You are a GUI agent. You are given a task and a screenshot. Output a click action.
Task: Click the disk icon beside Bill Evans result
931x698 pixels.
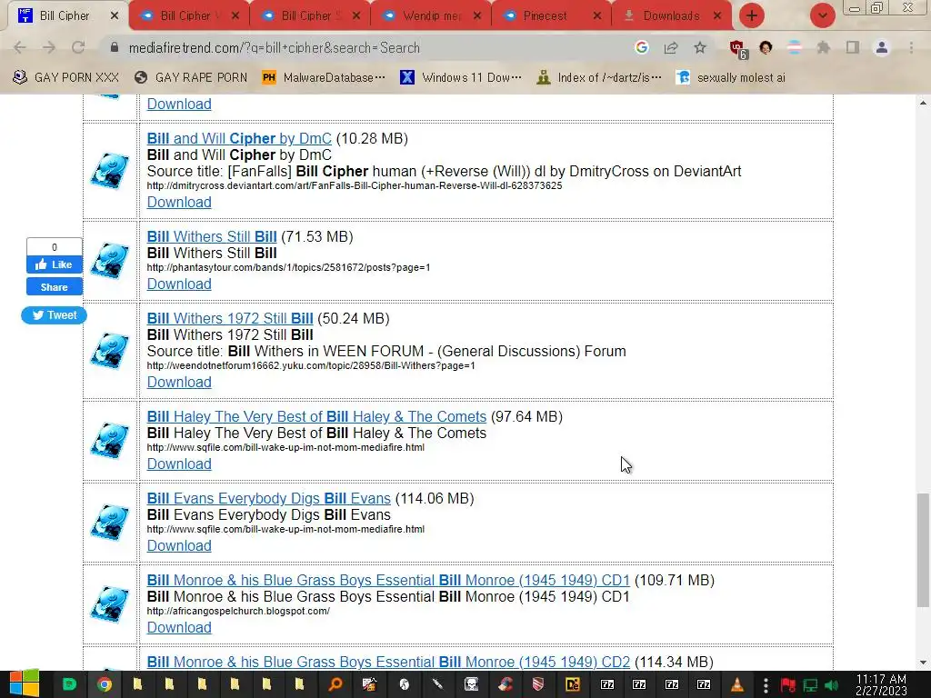(x=110, y=523)
